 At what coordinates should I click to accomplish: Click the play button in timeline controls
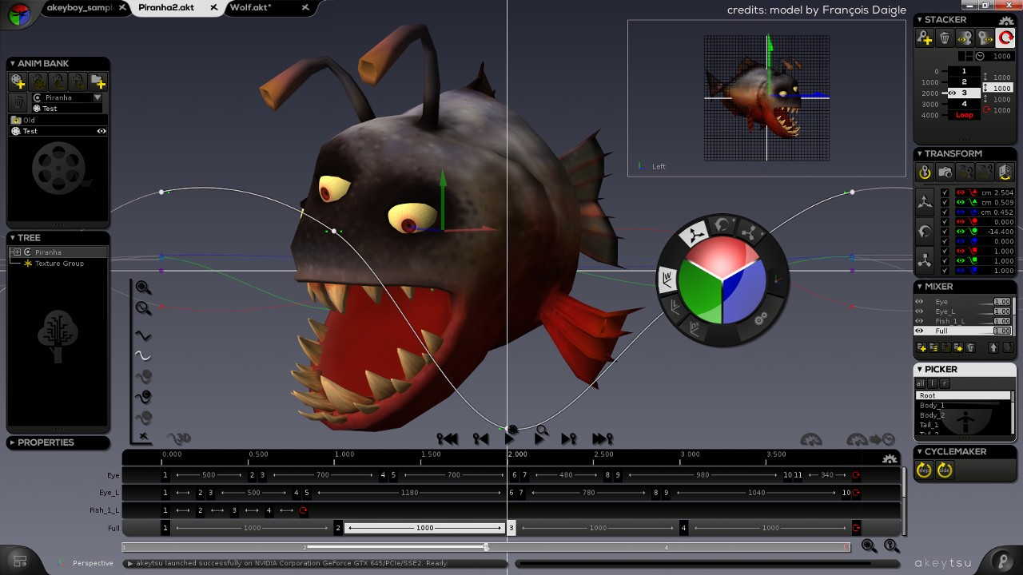(x=509, y=438)
